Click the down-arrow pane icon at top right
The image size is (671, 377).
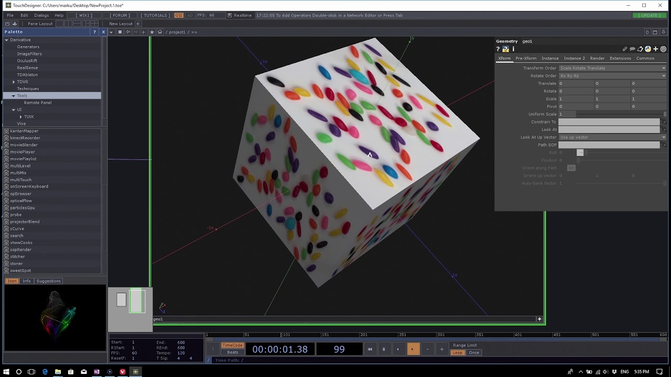(x=663, y=32)
